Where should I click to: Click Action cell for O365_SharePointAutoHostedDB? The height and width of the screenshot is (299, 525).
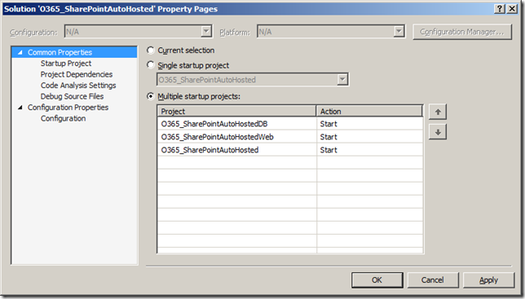point(369,124)
